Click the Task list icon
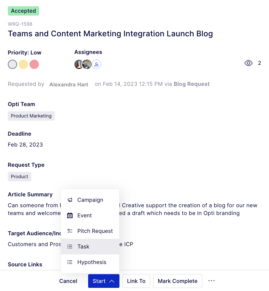Screen dimensions: 269x291 70,247
